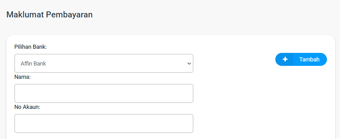Image resolution: width=340 pixels, height=139 pixels.
Task: Place cursor in account name text box
Action: point(104,93)
